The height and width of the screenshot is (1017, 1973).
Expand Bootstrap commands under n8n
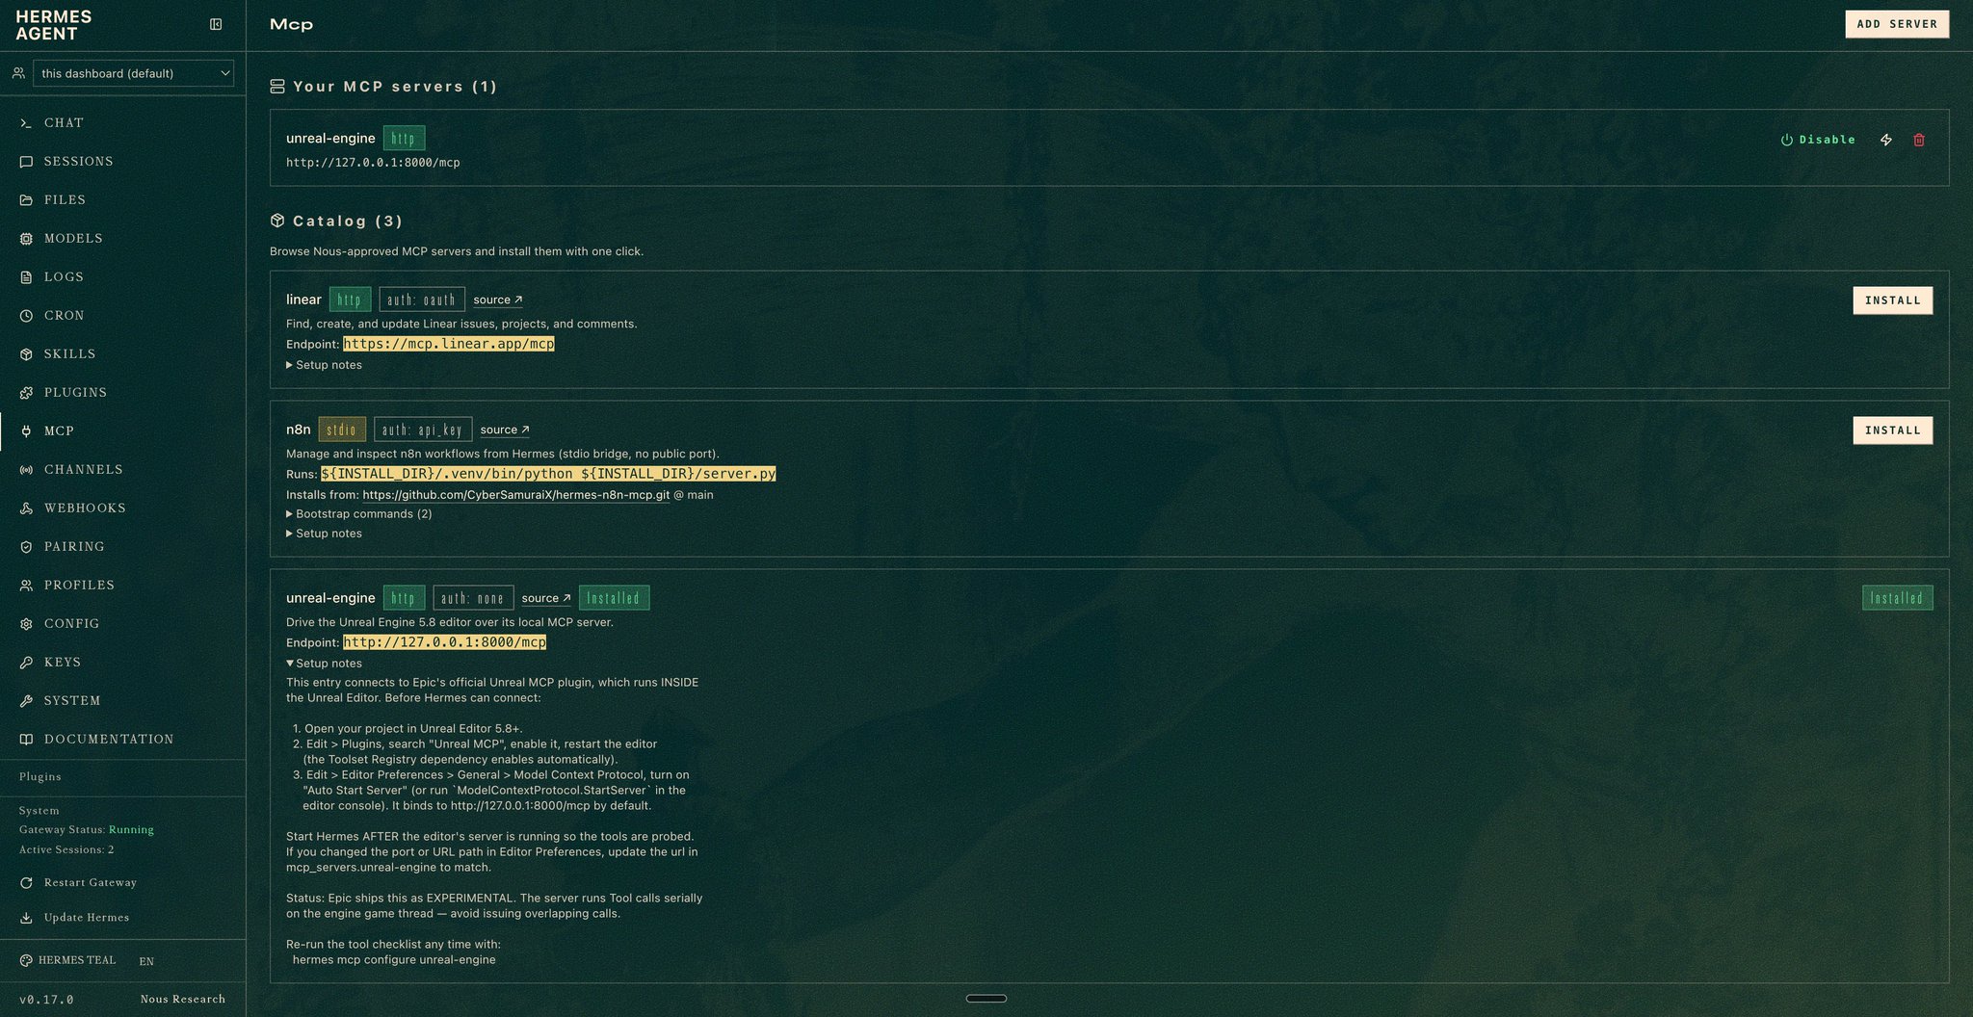358,514
